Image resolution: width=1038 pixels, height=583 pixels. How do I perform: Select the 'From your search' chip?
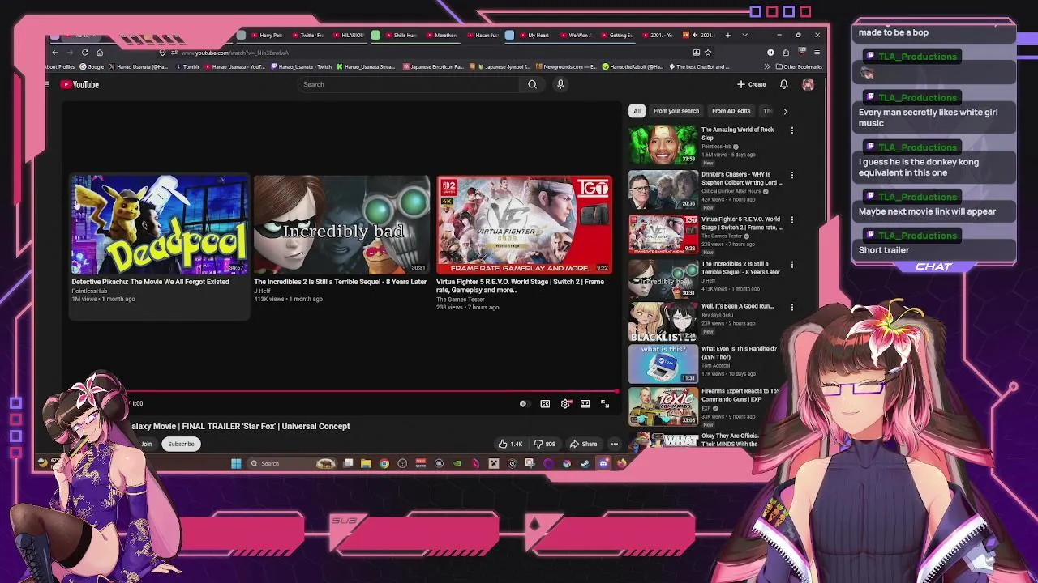tap(676, 111)
